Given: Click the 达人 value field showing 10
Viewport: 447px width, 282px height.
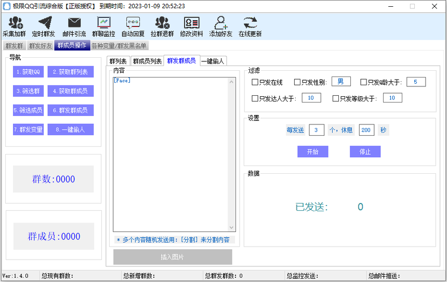Looking at the screenshot, I should [x=311, y=98].
